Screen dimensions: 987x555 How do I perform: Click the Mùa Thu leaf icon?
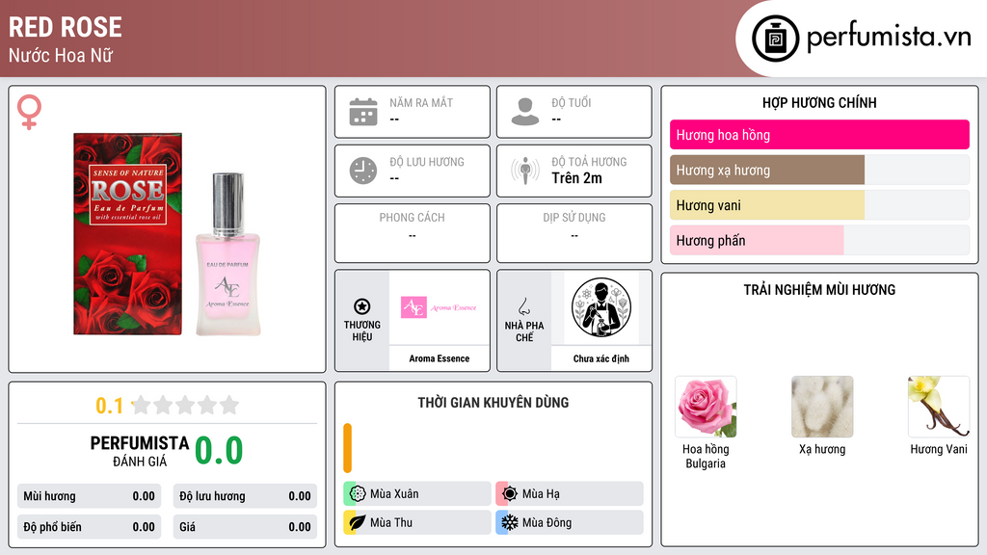coord(358,522)
